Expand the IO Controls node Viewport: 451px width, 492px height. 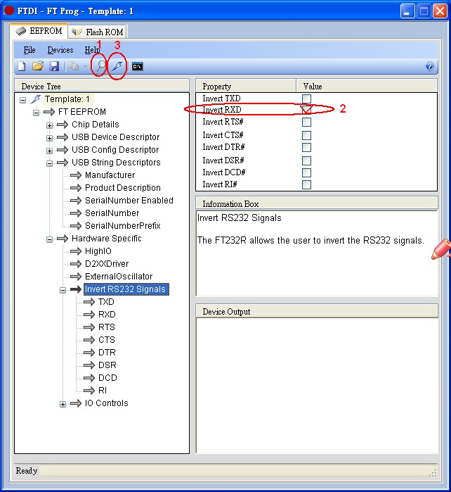tap(63, 405)
